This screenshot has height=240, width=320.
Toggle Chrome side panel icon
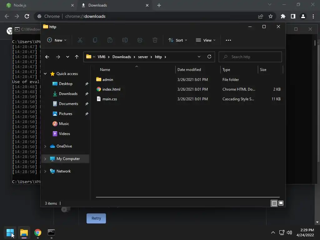point(293,16)
